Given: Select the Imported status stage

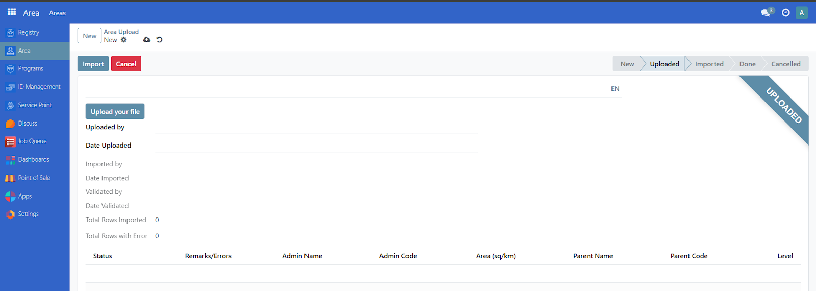Looking at the screenshot, I should [709, 64].
